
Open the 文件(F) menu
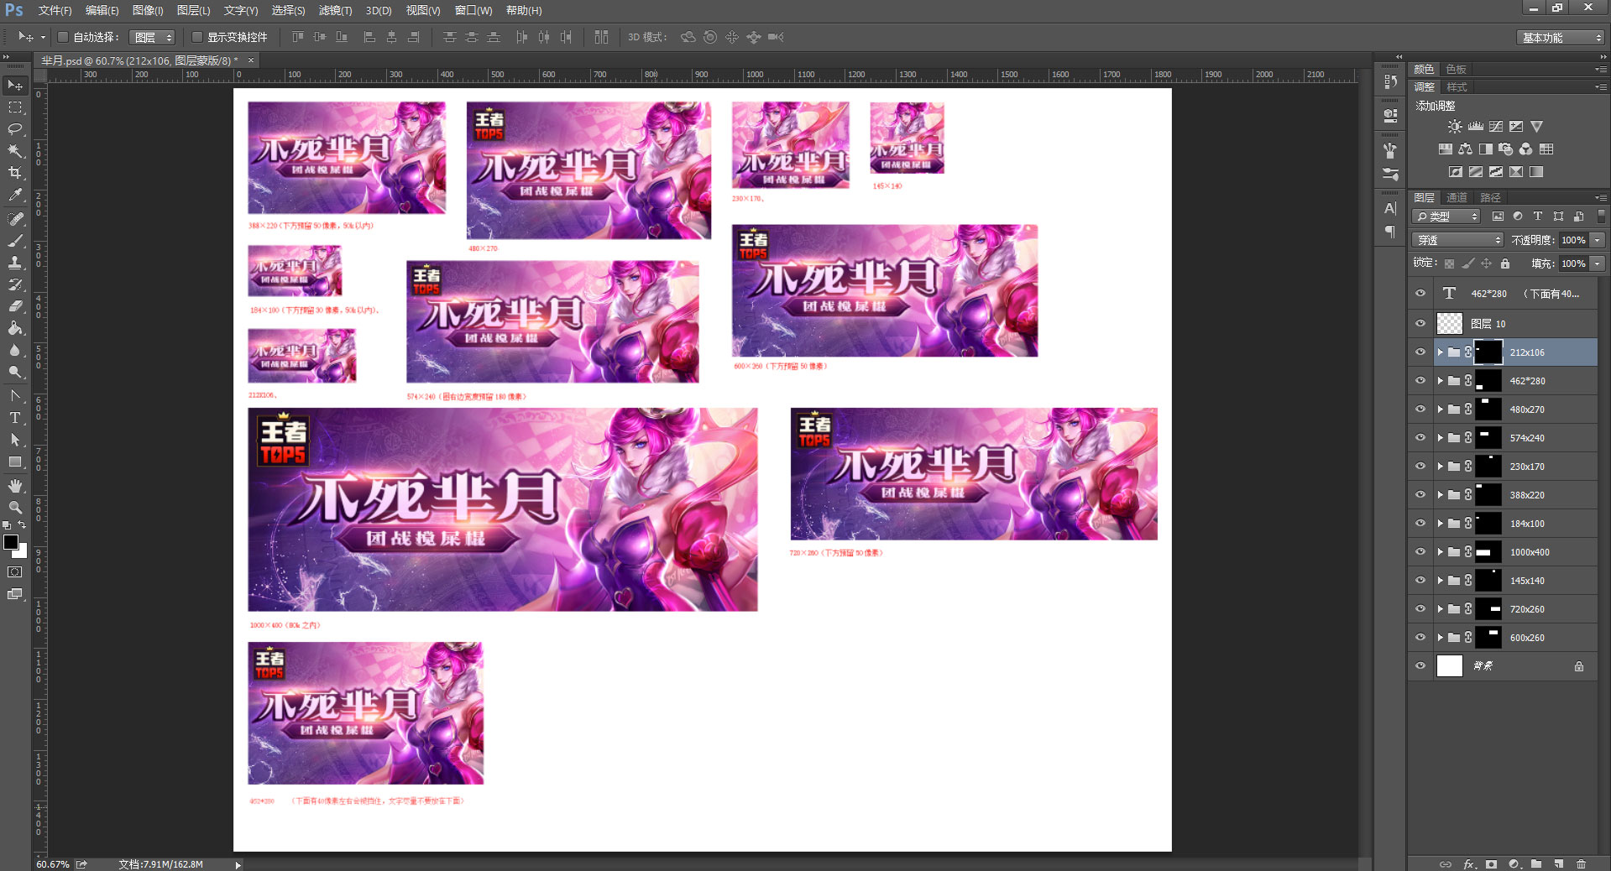(x=55, y=11)
